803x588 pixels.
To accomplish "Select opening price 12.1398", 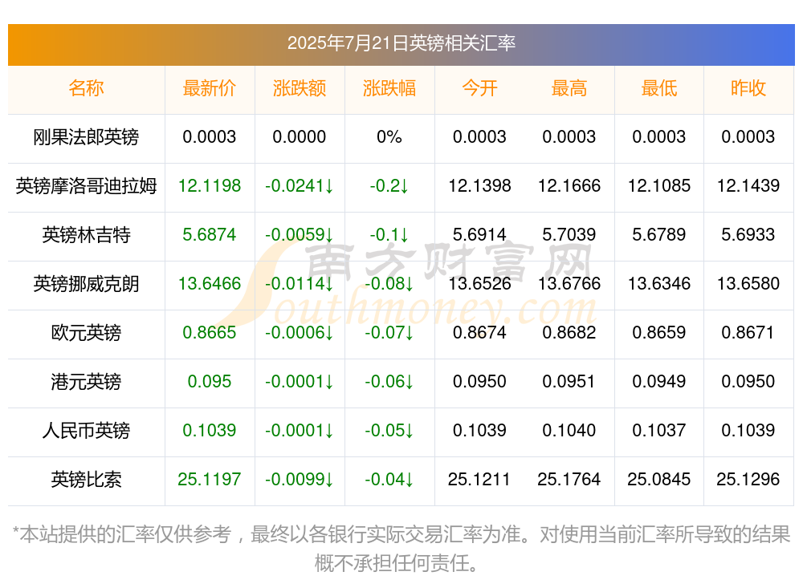I will [479, 186].
